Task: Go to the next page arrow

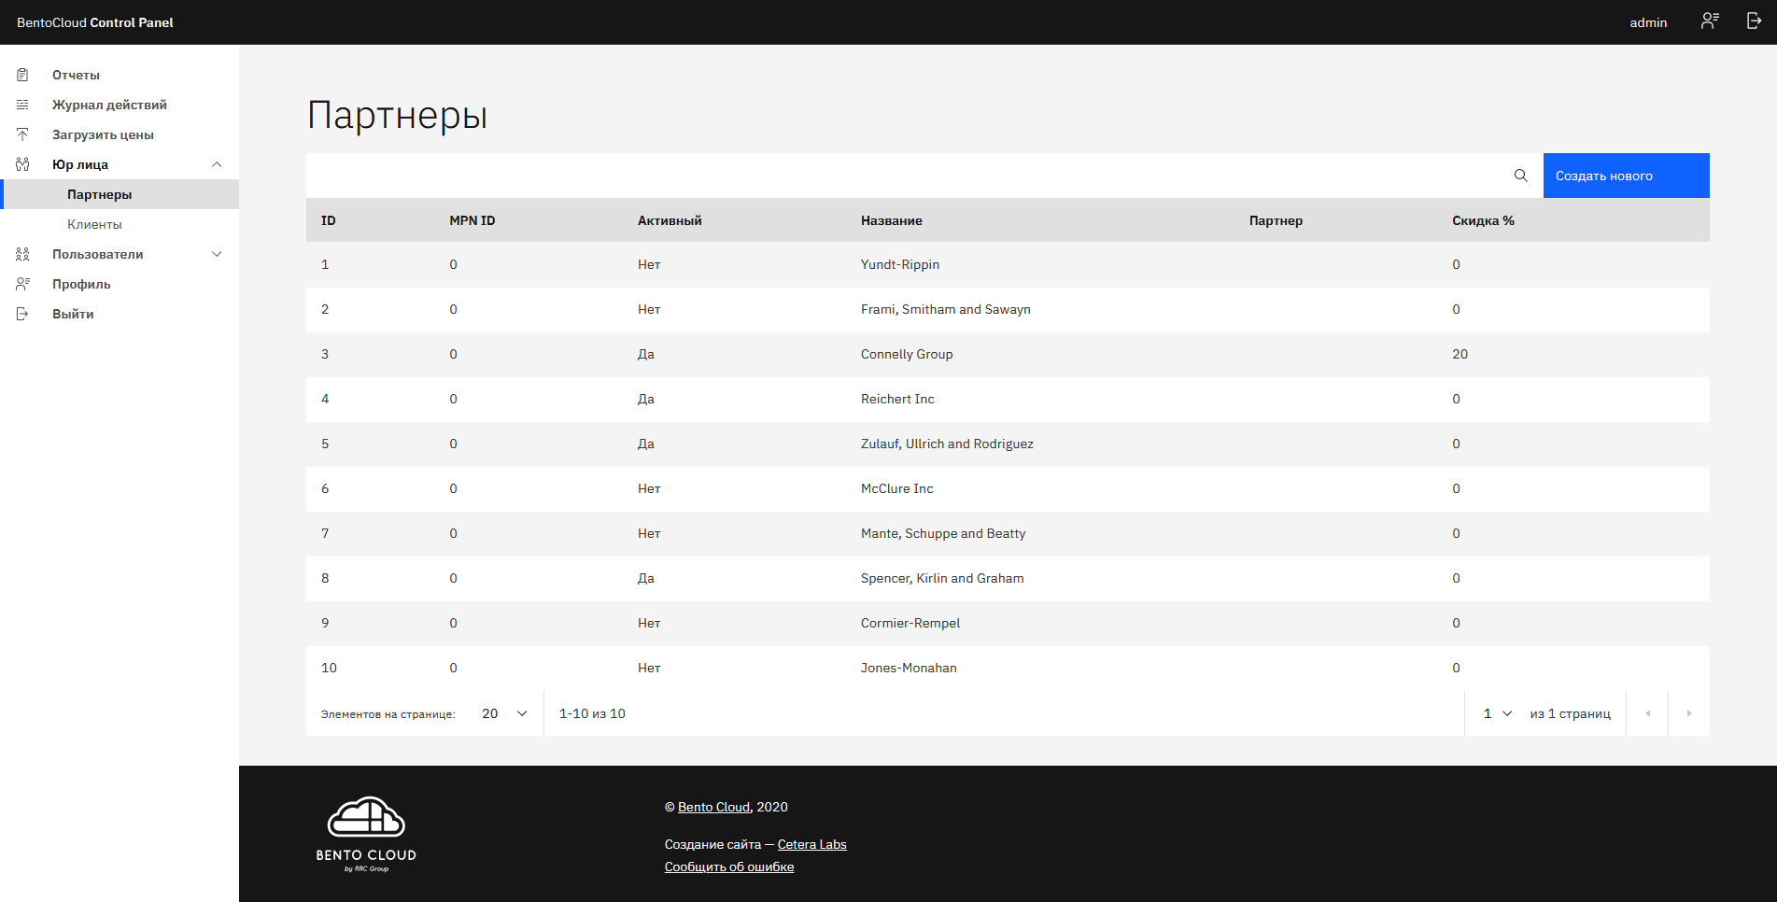Action: [x=1688, y=713]
